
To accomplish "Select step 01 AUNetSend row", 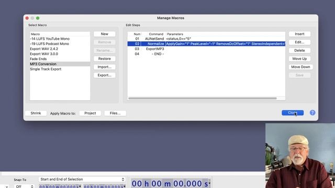I will point(206,39).
